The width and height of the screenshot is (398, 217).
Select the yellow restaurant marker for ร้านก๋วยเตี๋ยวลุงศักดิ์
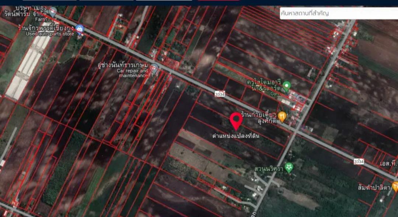pyautogui.click(x=282, y=117)
